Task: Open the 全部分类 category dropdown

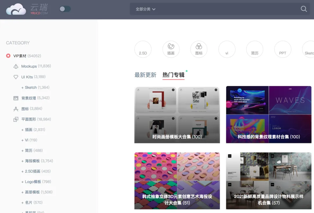Action: (x=146, y=9)
